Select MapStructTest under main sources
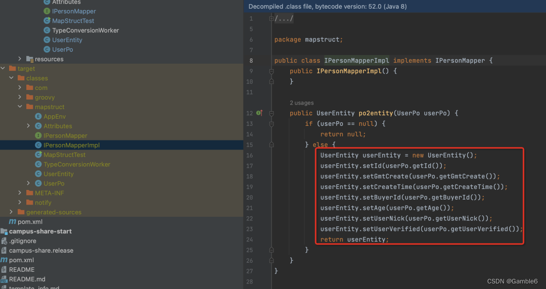The height and width of the screenshot is (289, 546). [73, 21]
